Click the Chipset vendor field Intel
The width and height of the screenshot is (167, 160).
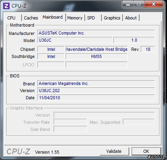tap(51, 49)
